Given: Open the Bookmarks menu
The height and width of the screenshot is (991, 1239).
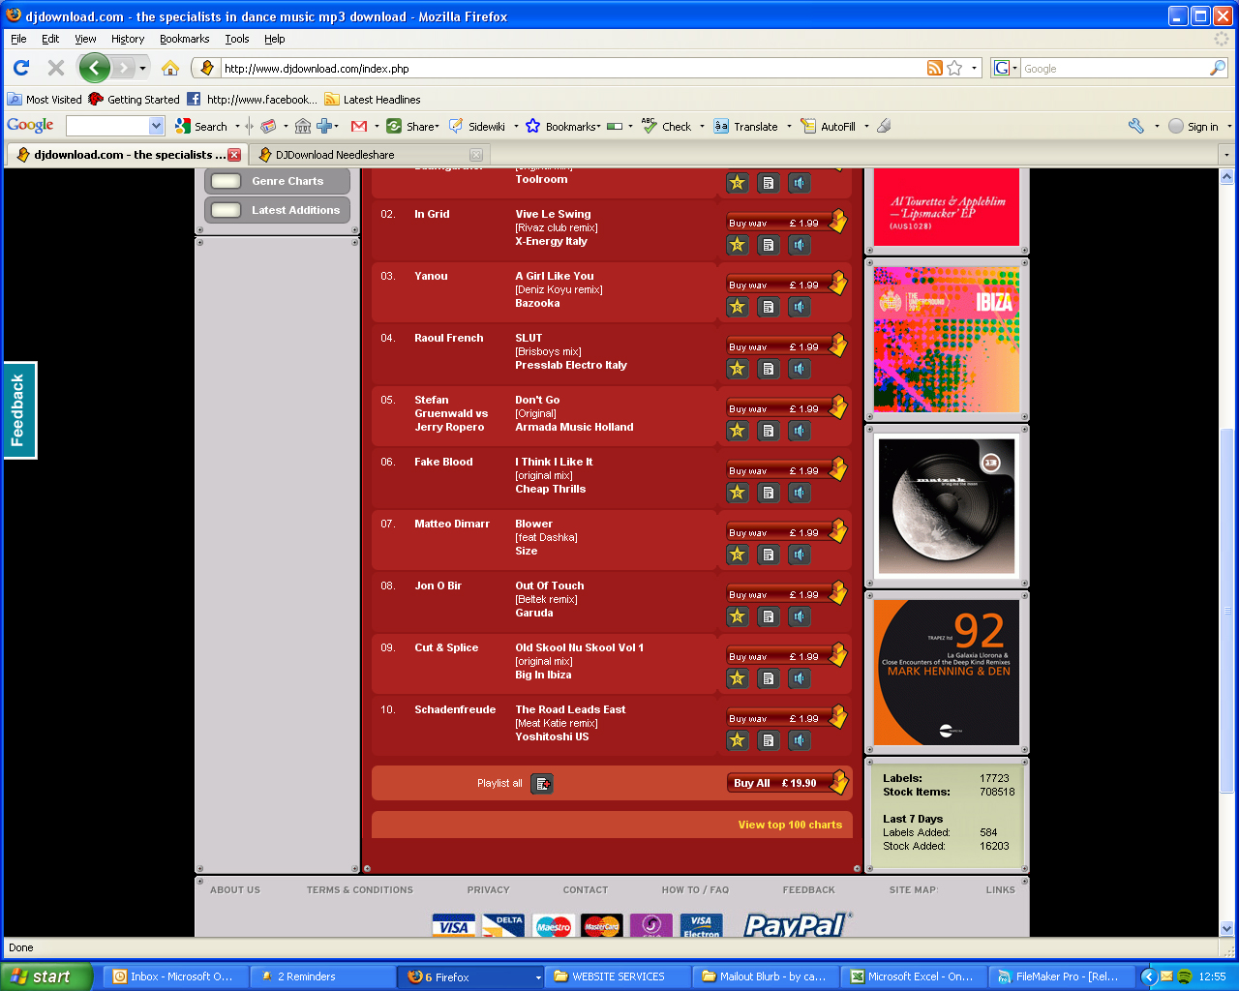Looking at the screenshot, I should pos(184,39).
